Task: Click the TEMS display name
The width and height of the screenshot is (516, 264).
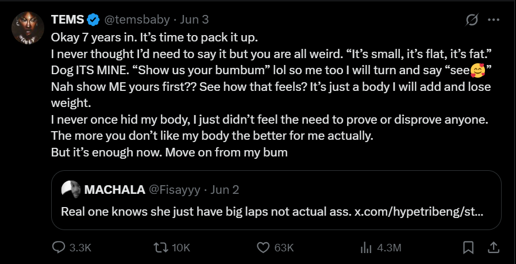Action: pos(67,20)
